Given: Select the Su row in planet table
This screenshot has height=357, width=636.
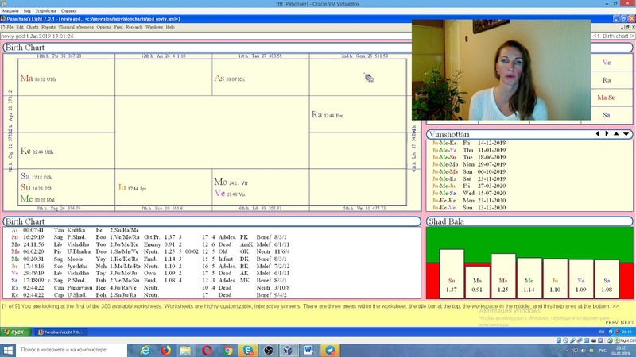Looking at the screenshot, I should coord(150,237).
